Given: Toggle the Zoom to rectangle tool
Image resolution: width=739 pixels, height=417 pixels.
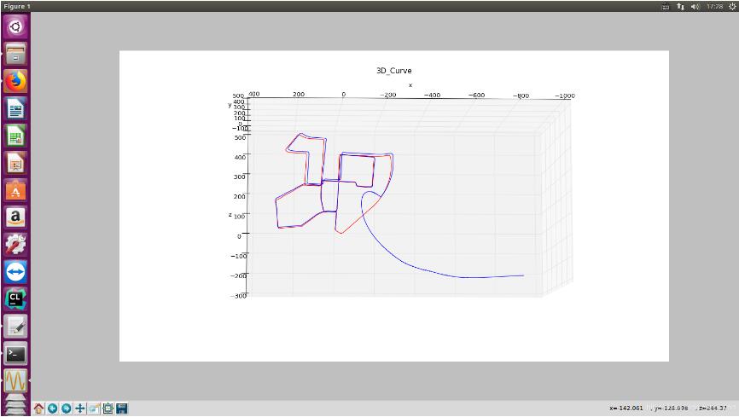Looking at the screenshot, I should pyautogui.click(x=94, y=408).
